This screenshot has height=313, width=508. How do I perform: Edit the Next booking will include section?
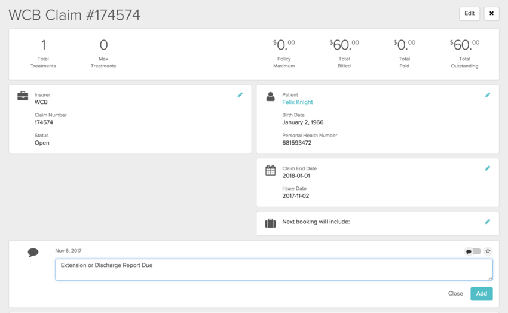[487, 222]
